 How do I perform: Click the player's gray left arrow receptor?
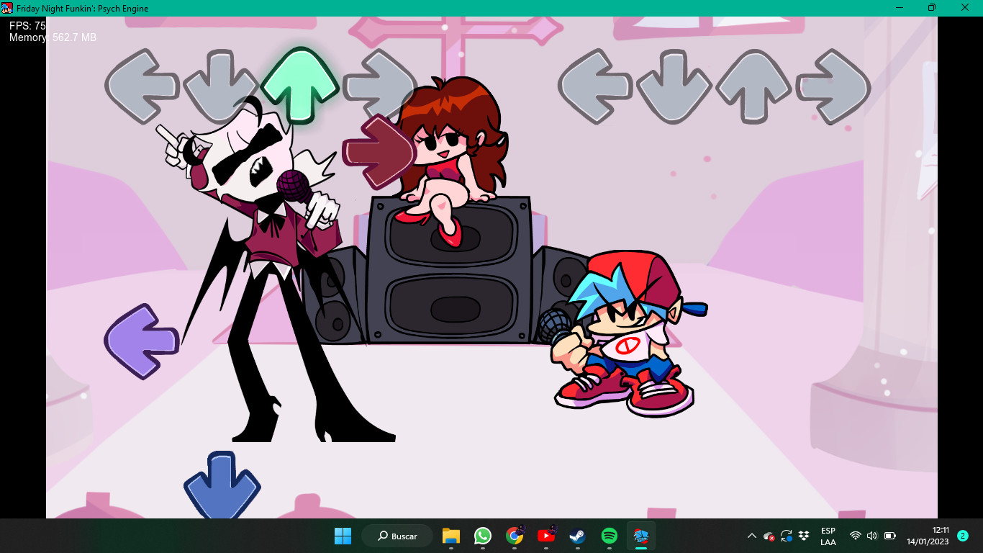pos(595,86)
